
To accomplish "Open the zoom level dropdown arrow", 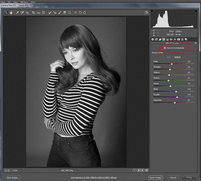I will pos(21,171).
